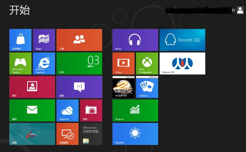Open the 应用商店 Store tile
Screen dimensions: 246x152
(20, 40)
